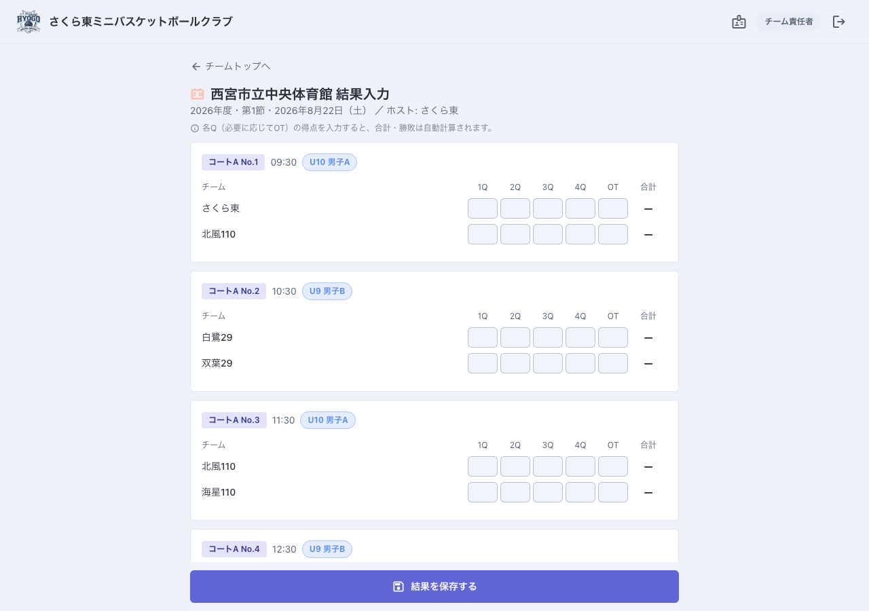The image size is (869, 611).
Task: Click team name 双葉29
Action: click(x=217, y=363)
